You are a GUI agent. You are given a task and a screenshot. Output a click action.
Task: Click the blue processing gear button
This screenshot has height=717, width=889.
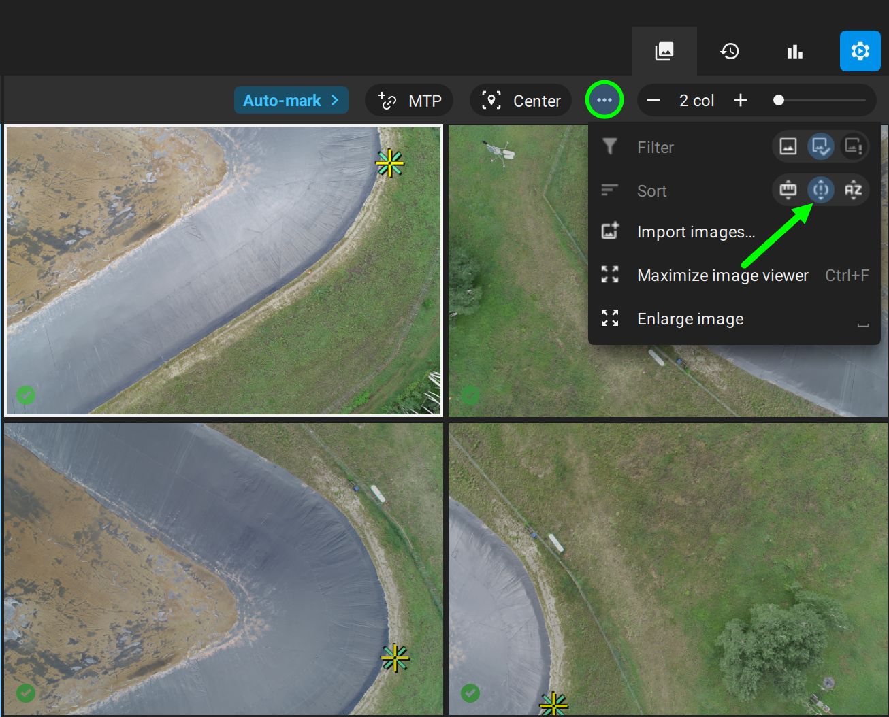(860, 51)
